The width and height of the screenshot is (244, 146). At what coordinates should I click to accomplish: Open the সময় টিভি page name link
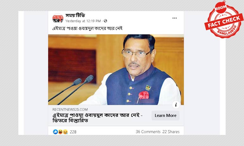click(x=75, y=15)
